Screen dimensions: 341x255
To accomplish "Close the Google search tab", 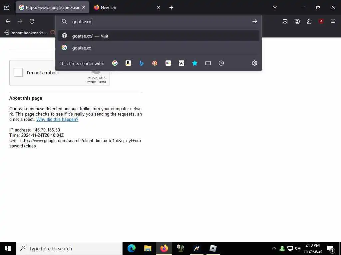I will tap(84, 7).
